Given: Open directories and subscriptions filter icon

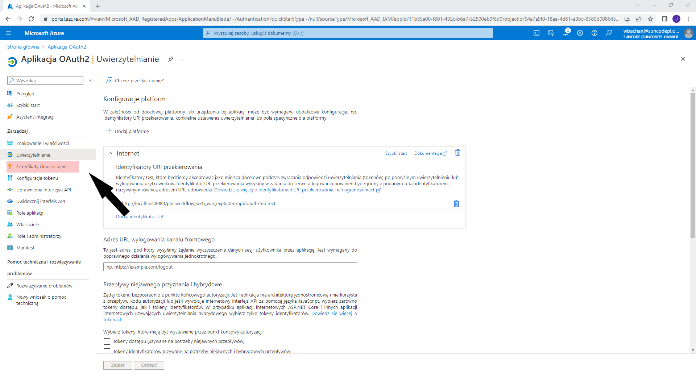Looking at the screenshot, I should click(x=551, y=33).
